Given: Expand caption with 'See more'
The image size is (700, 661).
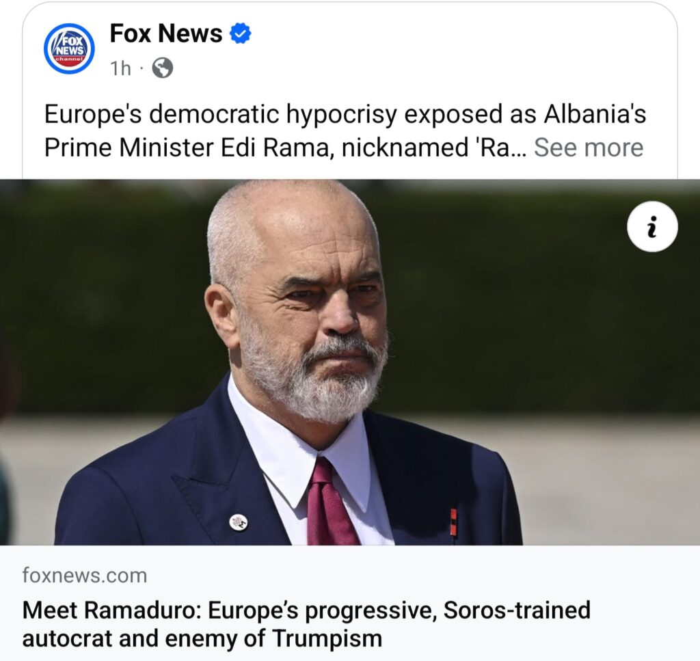Looking at the screenshot, I should pyautogui.click(x=589, y=147).
